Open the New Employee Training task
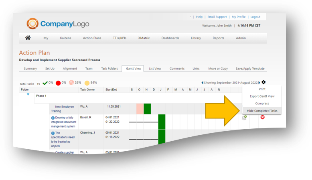The image size is (312, 180). point(63,109)
